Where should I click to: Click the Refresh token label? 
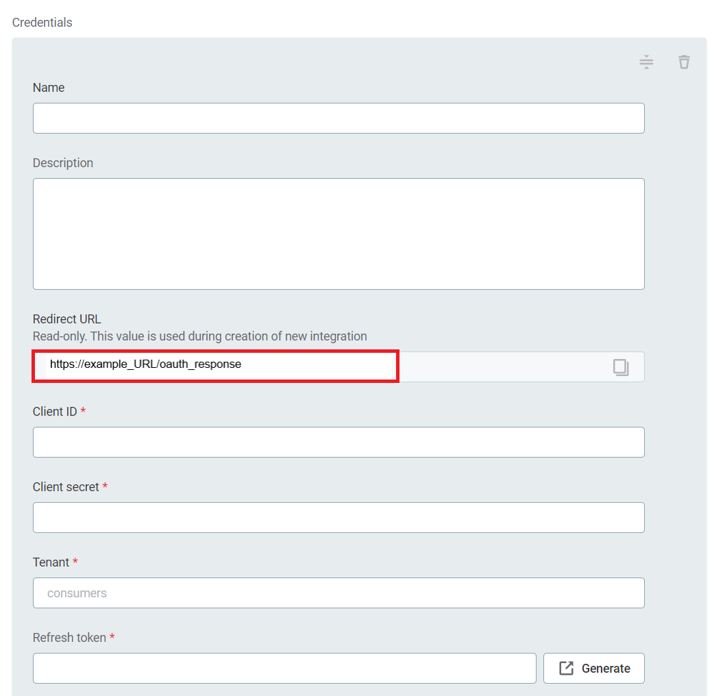coord(69,638)
